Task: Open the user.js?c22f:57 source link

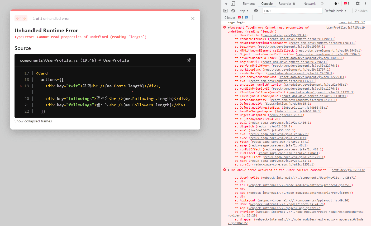Action: pos(352,22)
